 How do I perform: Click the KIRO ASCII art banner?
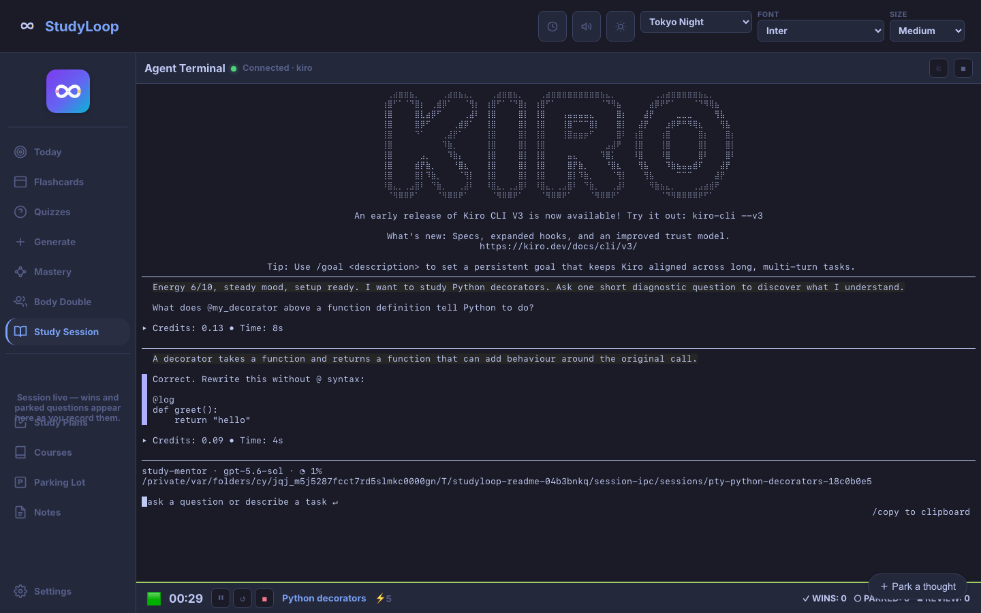click(x=559, y=144)
